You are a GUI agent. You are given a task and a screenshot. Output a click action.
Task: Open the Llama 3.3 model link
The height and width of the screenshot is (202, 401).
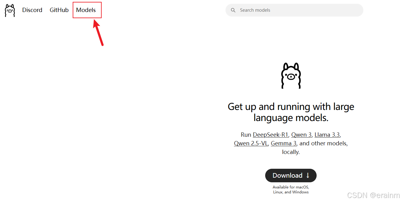click(x=327, y=135)
